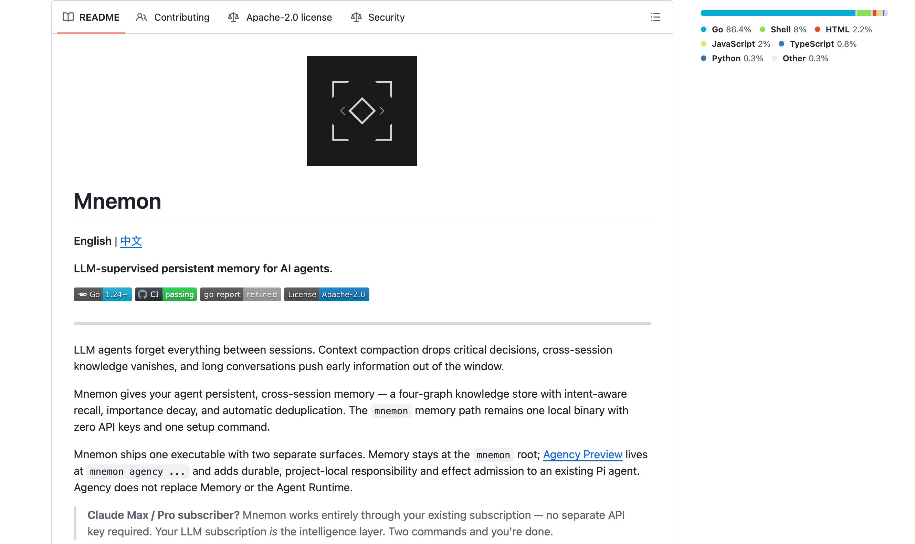Screen dimensions: 915x544
Task: Click the Shell 8% language entry
Action: tap(783, 29)
